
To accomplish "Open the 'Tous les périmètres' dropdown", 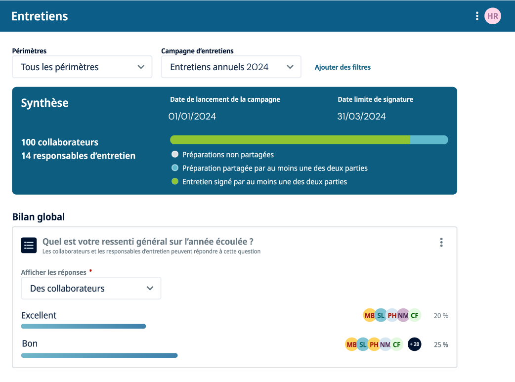I will click(82, 67).
